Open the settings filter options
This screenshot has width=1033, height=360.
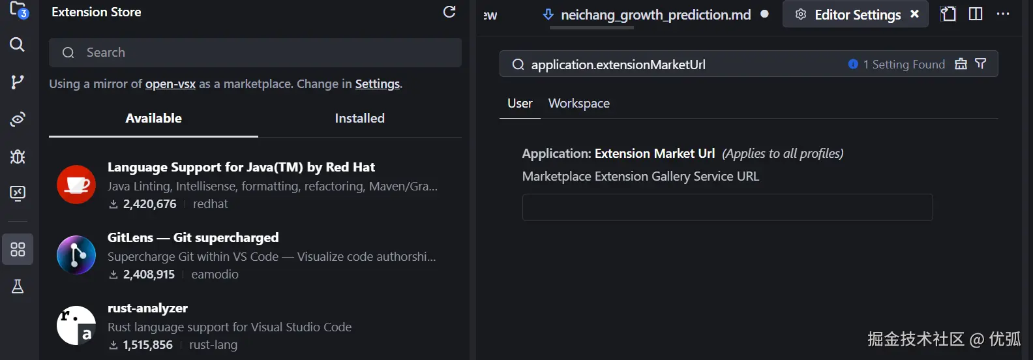(980, 64)
